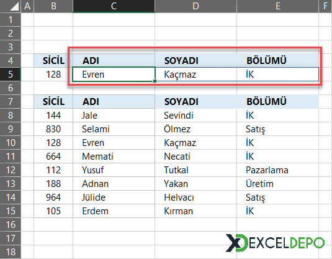This screenshot has height=259, width=332.
Task: Select row 5 header
Action: [11, 74]
